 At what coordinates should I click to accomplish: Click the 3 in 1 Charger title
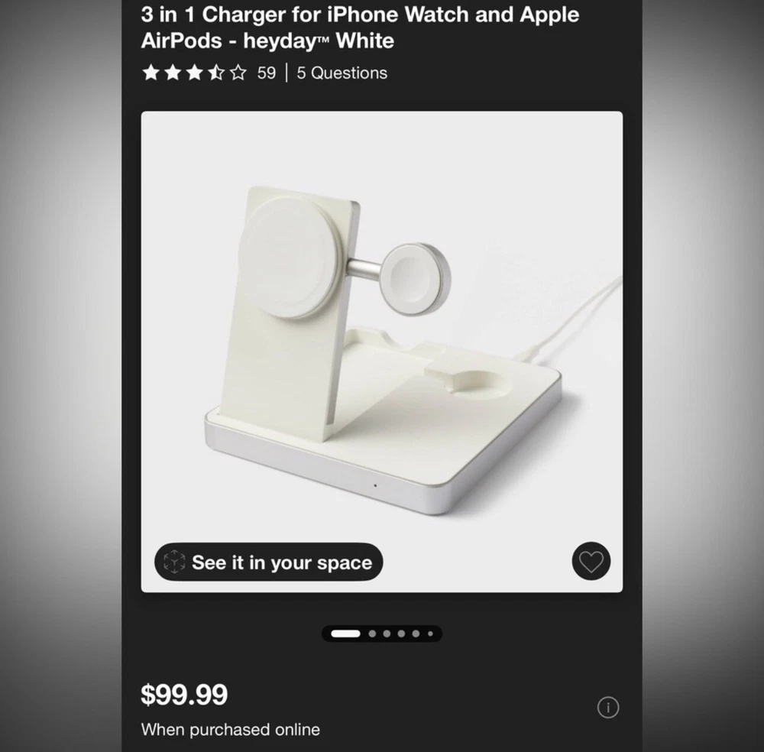pyautogui.click(x=360, y=28)
